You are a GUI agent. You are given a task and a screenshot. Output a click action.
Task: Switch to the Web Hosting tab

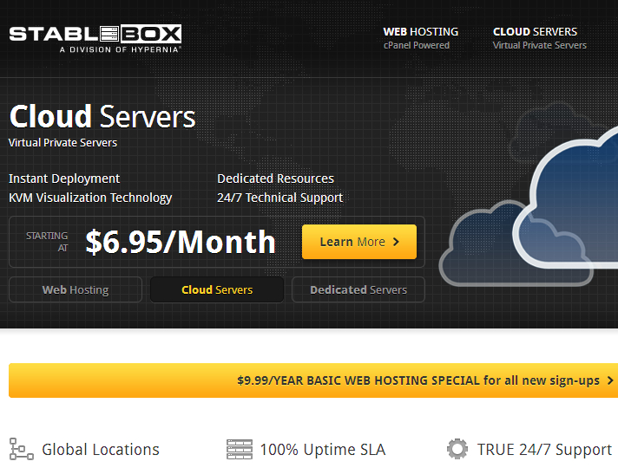click(76, 289)
